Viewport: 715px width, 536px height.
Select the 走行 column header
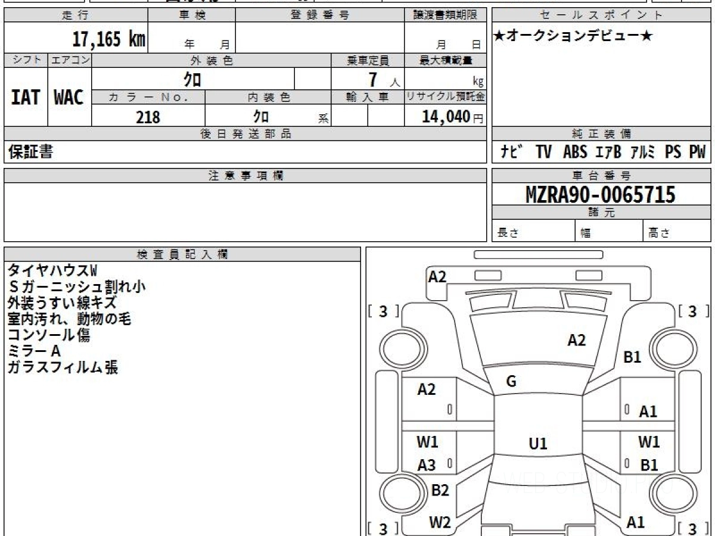coord(76,15)
